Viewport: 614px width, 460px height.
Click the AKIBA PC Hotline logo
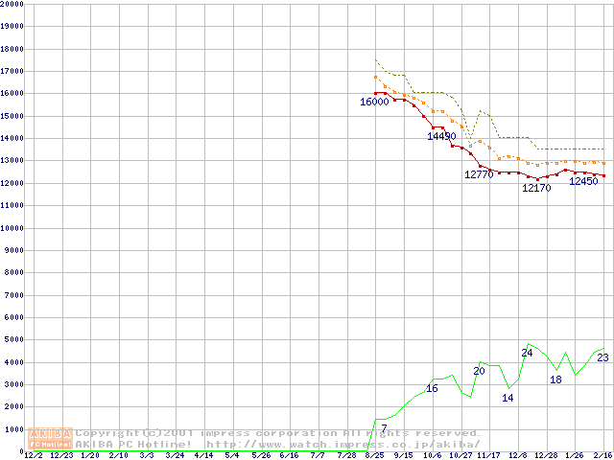click(51, 438)
